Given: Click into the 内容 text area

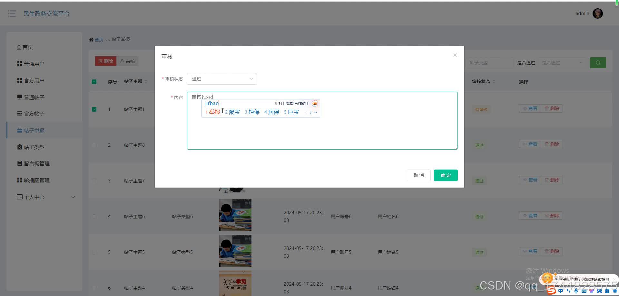Looking at the screenshot, I should pos(322,121).
